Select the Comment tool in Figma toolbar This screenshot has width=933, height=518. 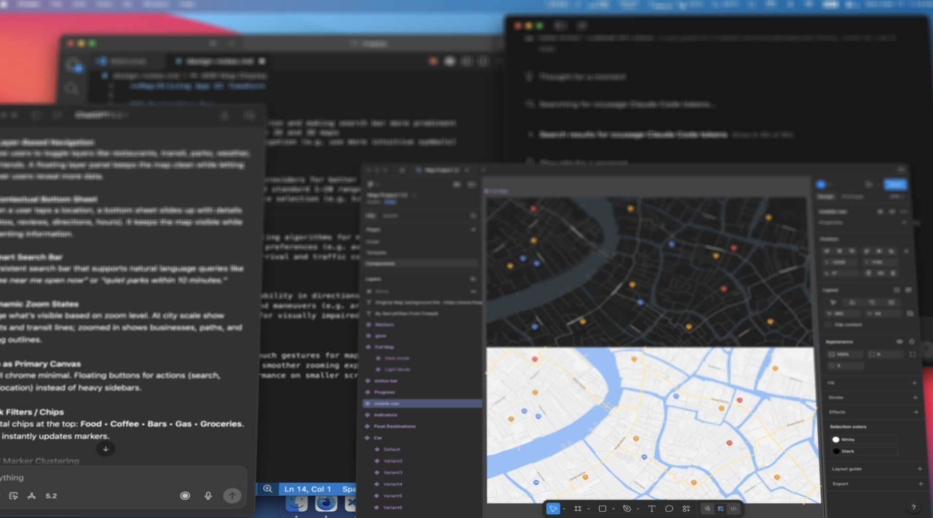669,509
